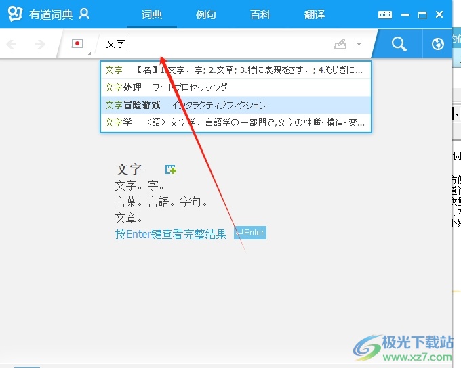The width and height of the screenshot is (461, 368).
Task: Open the 翻译 tab
Action: tap(315, 14)
